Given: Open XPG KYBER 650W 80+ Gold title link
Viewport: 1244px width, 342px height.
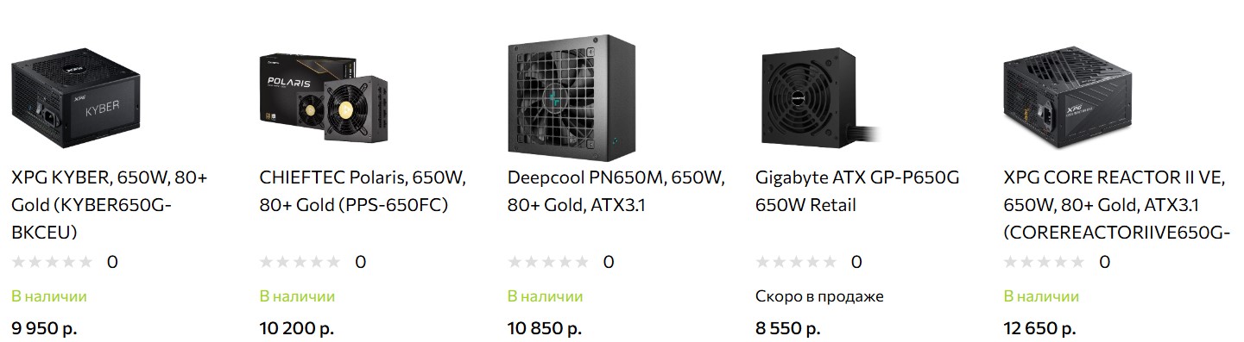Looking at the screenshot, I should (x=110, y=205).
